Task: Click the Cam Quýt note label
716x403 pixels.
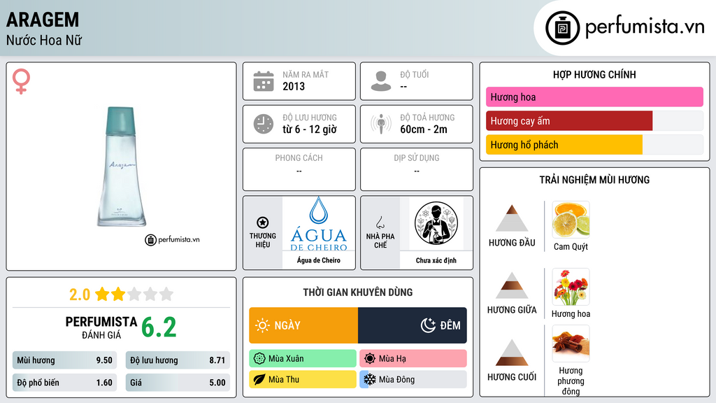Action: pyautogui.click(x=571, y=247)
